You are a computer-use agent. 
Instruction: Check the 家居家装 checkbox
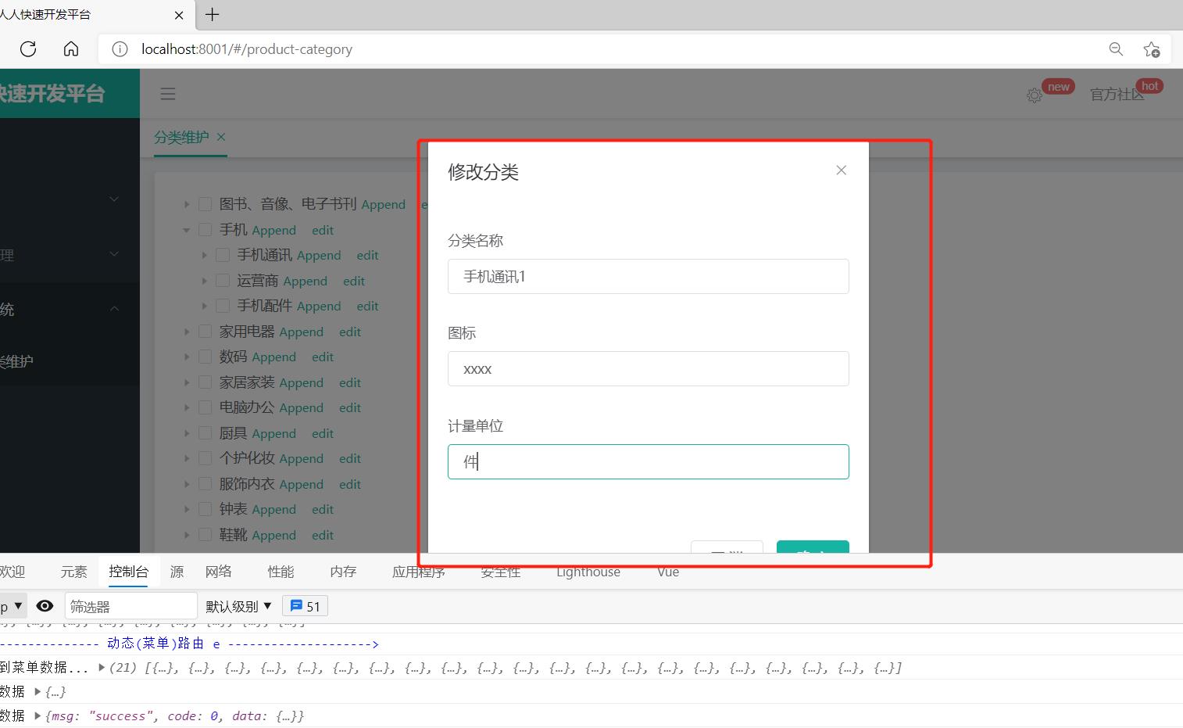point(206,382)
